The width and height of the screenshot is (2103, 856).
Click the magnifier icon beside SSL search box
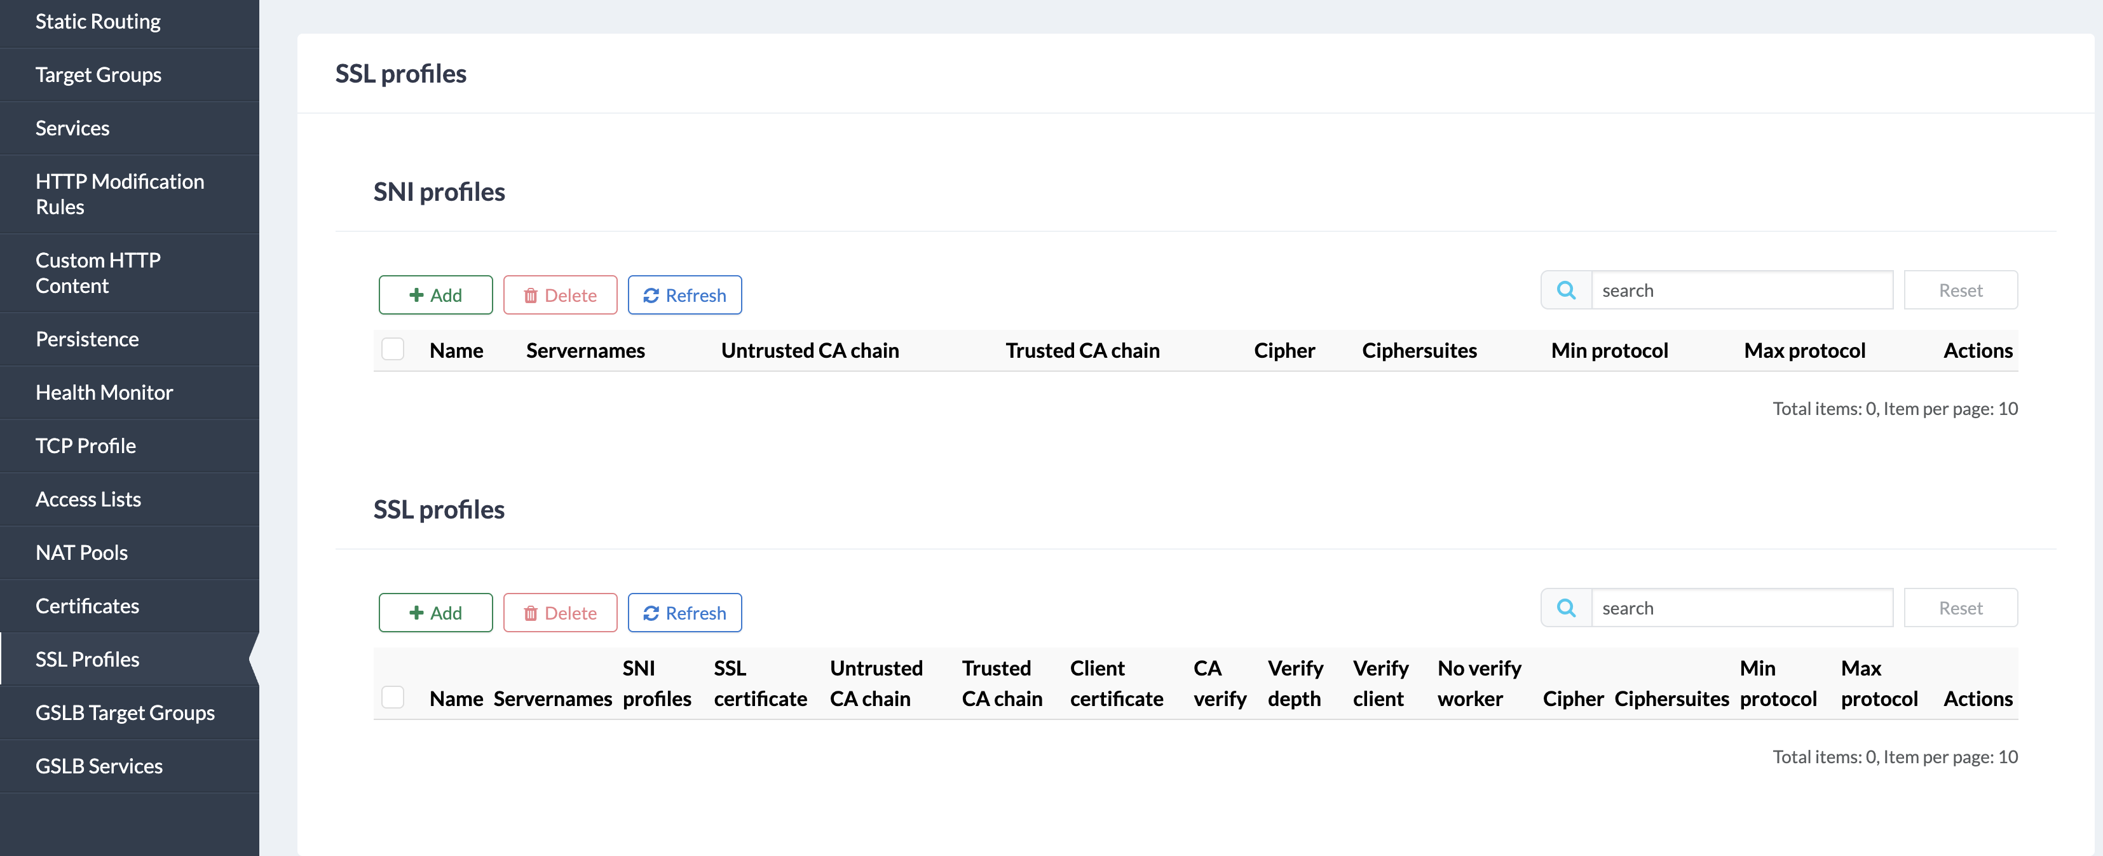click(1566, 608)
